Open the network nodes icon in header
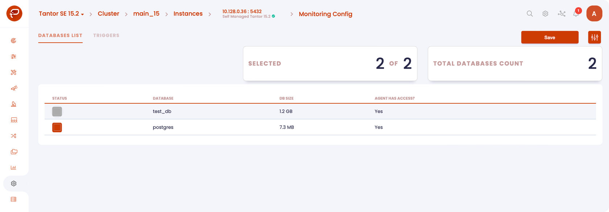 (x=562, y=14)
